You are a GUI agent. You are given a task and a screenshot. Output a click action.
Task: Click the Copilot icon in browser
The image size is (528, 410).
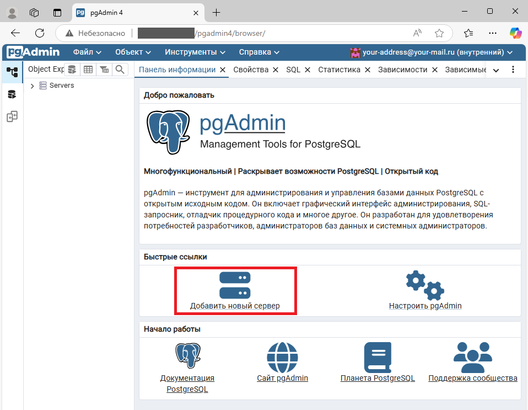(515, 33)
